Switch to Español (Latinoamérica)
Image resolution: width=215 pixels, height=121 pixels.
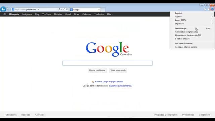121,86
